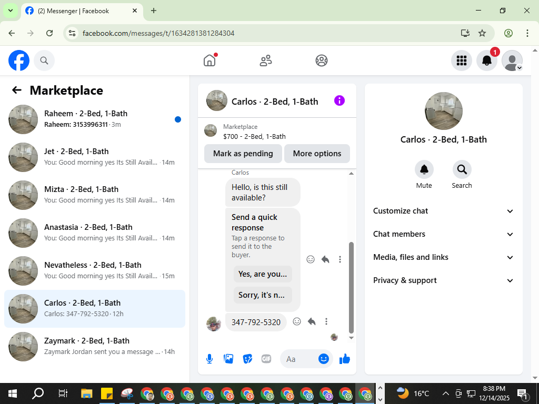Viewport: 539px width, 404px height.
Task: Show hidden system tray icons
Action: (x=445, y=393)
